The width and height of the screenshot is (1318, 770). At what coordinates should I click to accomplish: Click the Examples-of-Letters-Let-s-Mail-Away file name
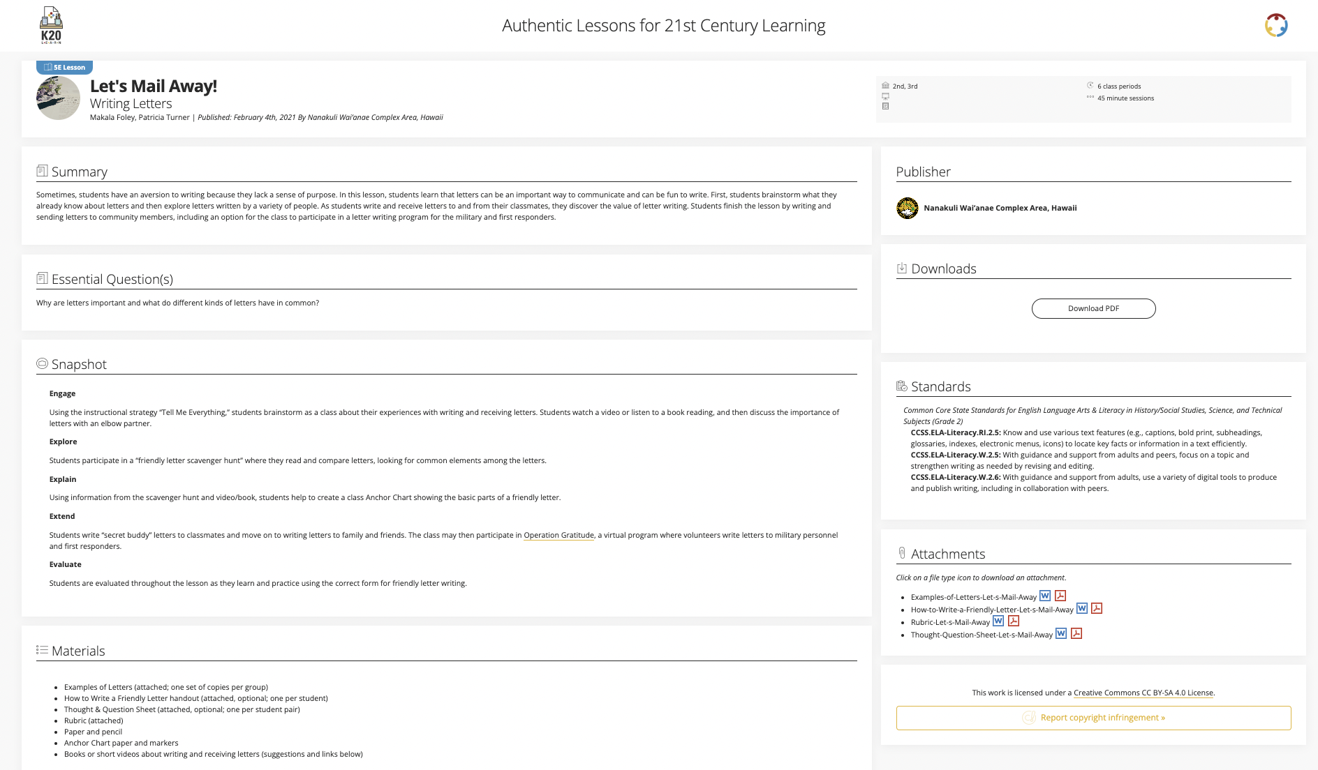[974, 597]
